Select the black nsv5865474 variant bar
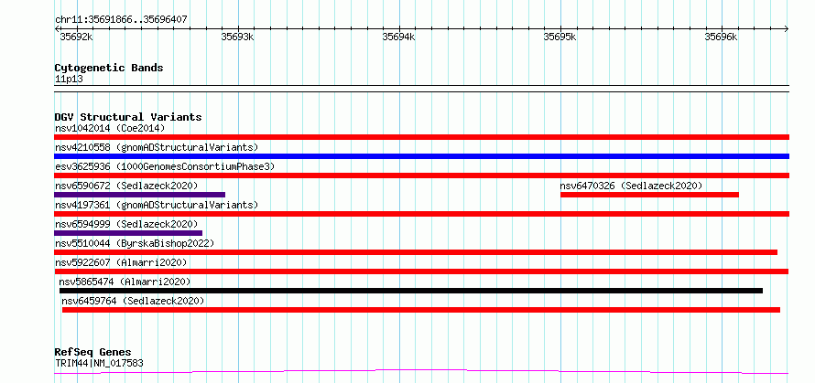This screenshot has height=383, width=815. 411,291
